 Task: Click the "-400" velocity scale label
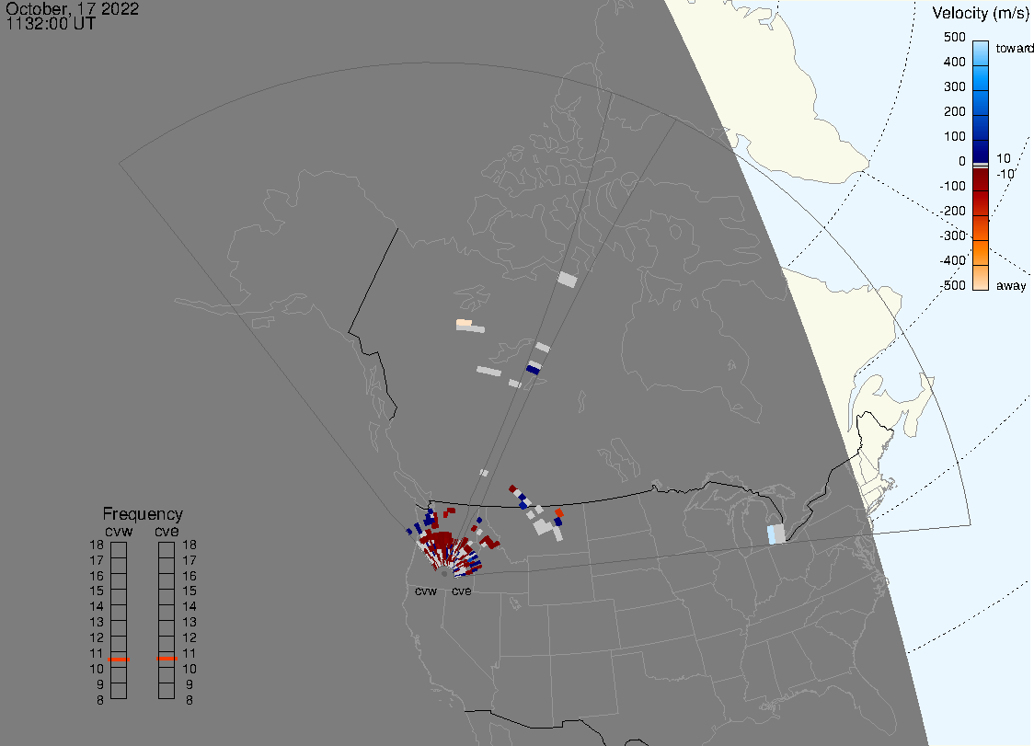tap(953, 260)
